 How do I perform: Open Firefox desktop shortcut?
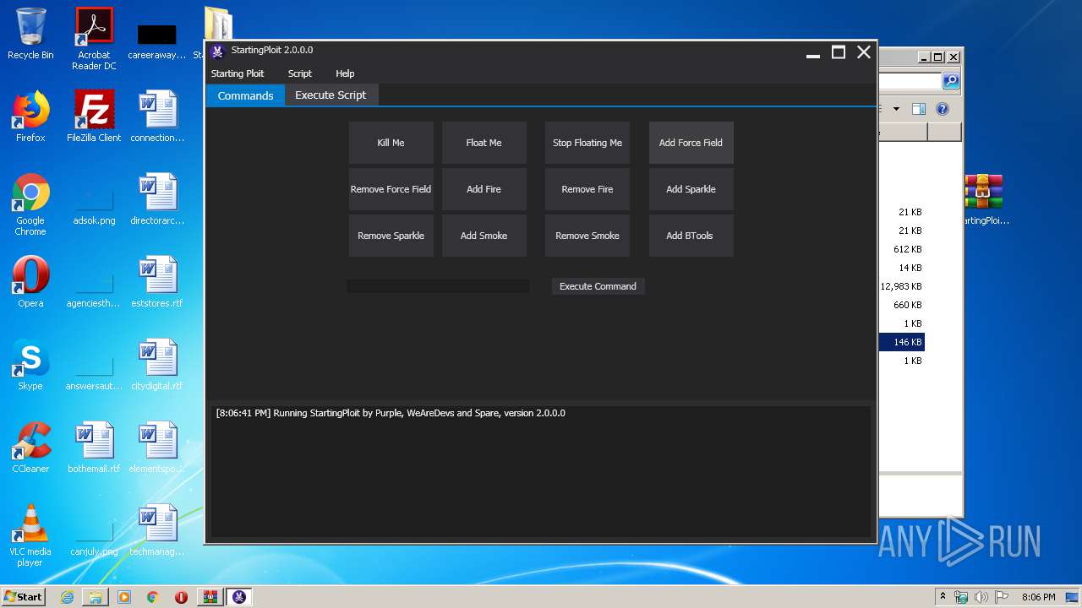pos(30,117)
